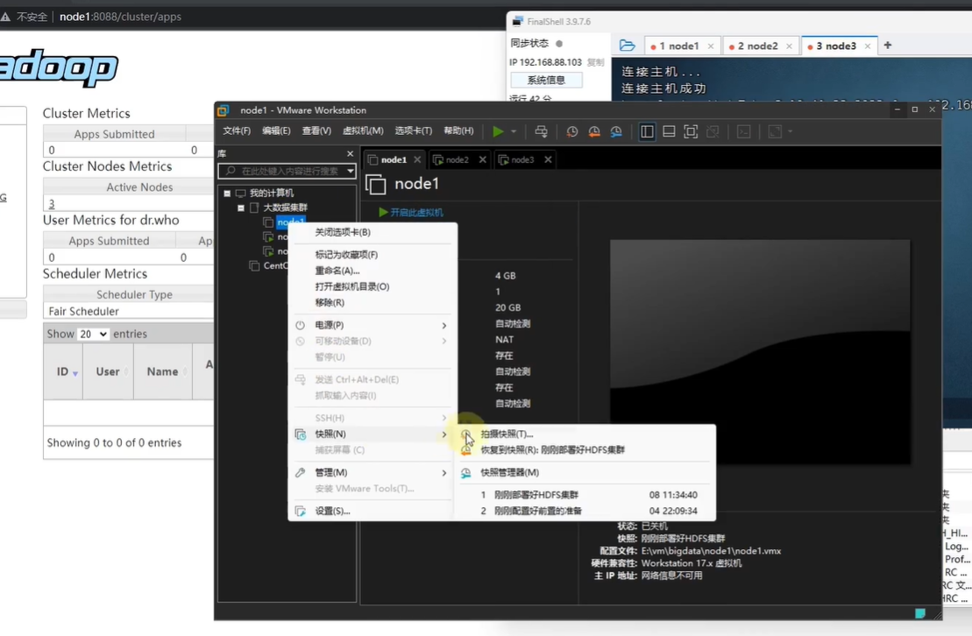Click 快照(N) context menu entry

[x=372, y=435]
